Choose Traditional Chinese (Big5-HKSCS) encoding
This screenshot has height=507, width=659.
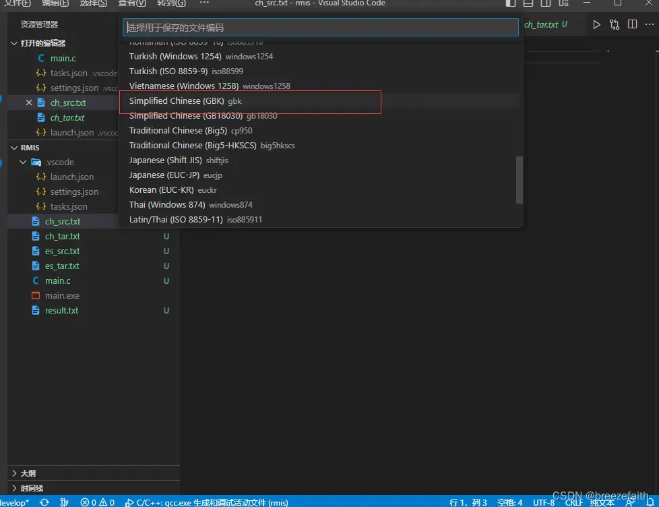(321, 146)
